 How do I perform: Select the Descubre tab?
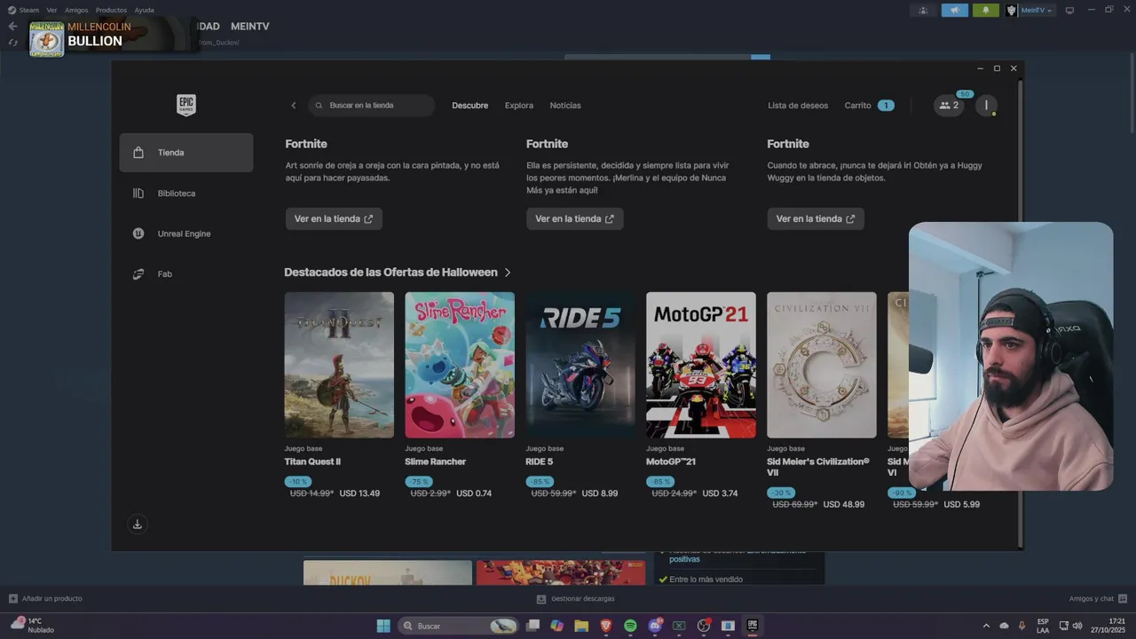(x=469, y=105)
